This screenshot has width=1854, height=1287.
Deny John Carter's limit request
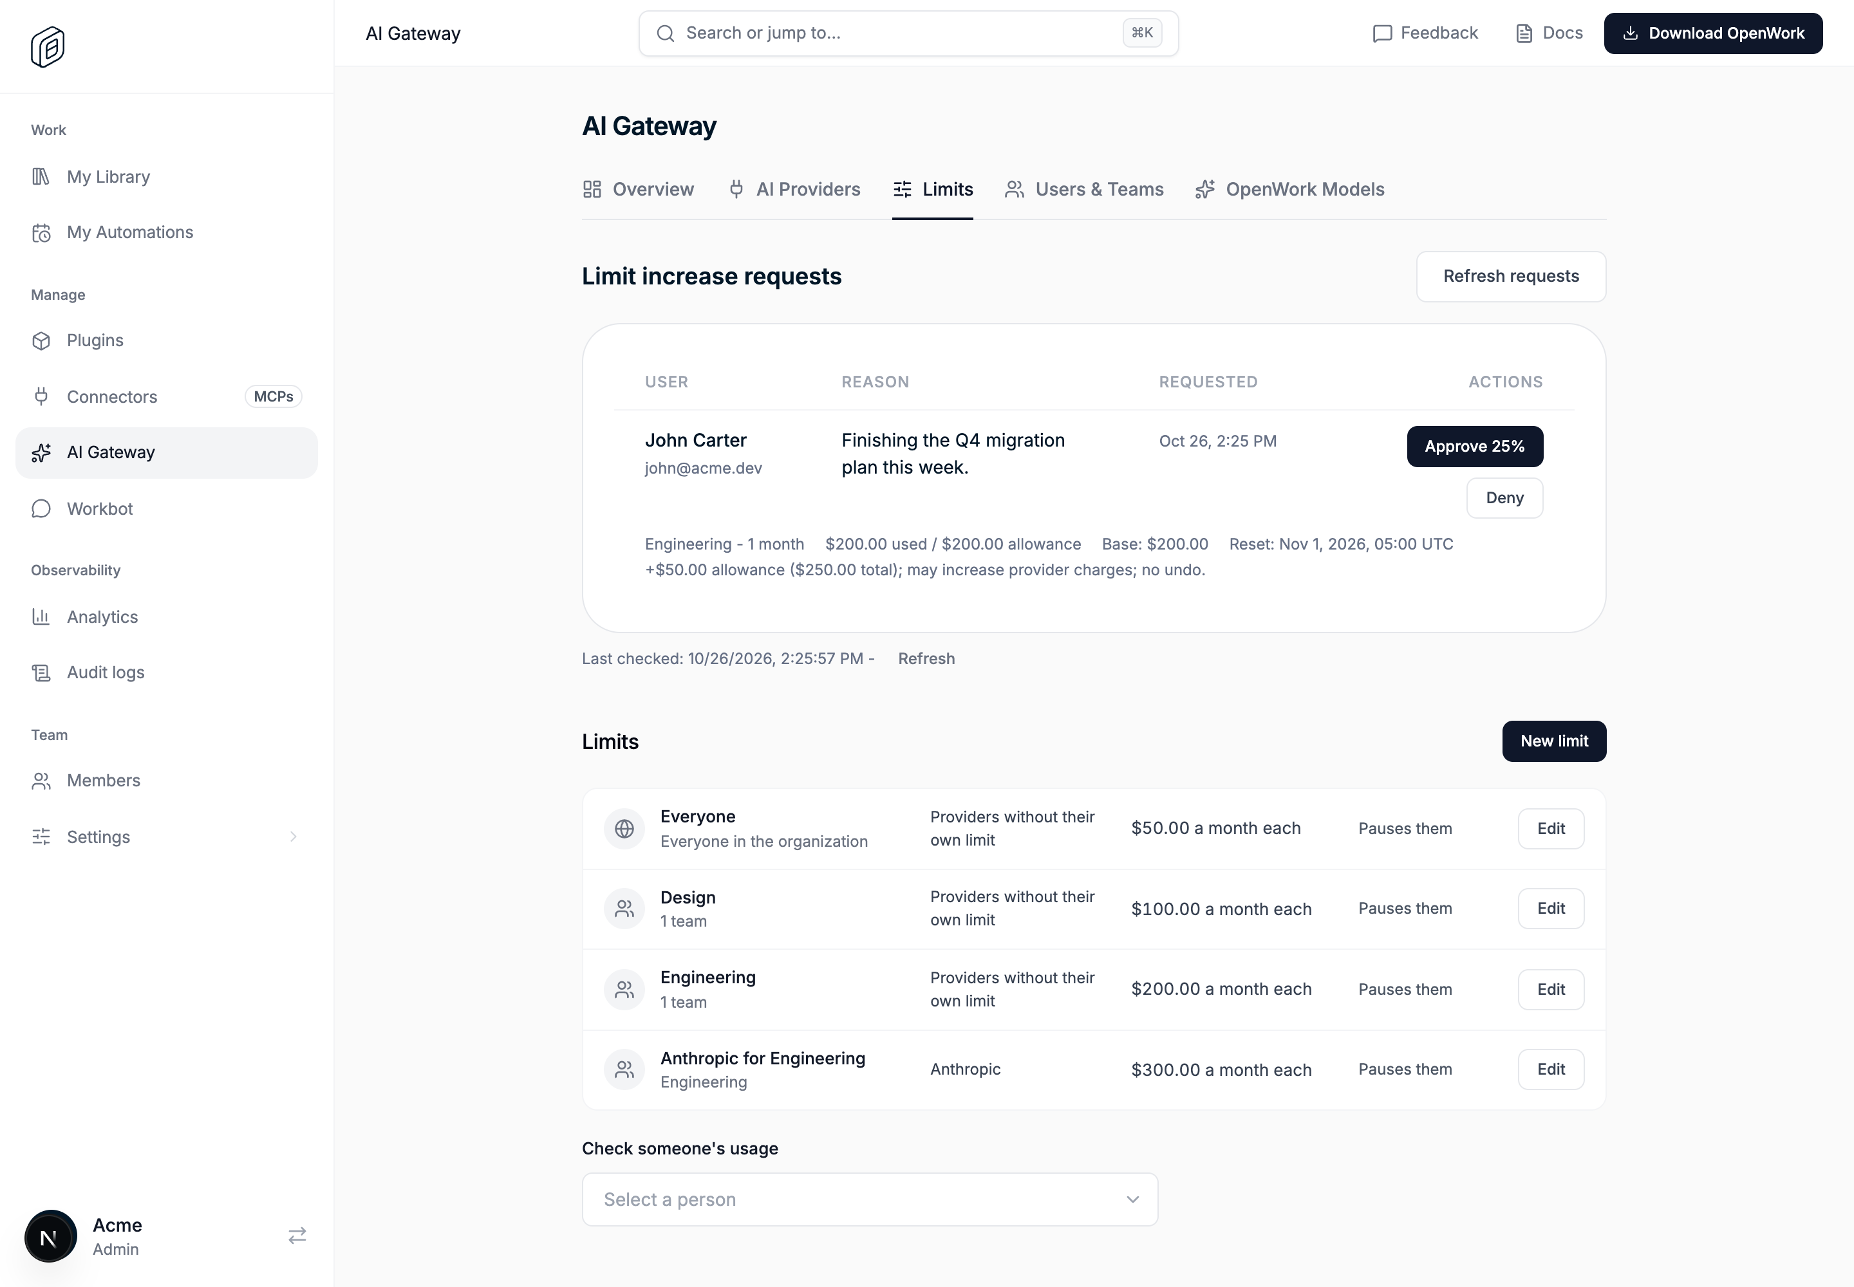[1504, 498]
